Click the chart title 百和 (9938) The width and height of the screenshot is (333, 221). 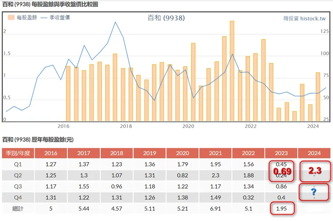[166, 18]
